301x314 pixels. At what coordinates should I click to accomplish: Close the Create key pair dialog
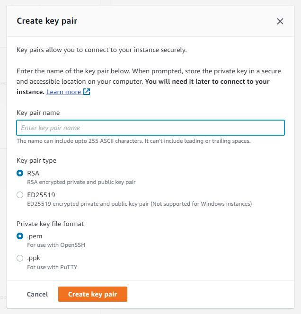[x=280, y=21]
